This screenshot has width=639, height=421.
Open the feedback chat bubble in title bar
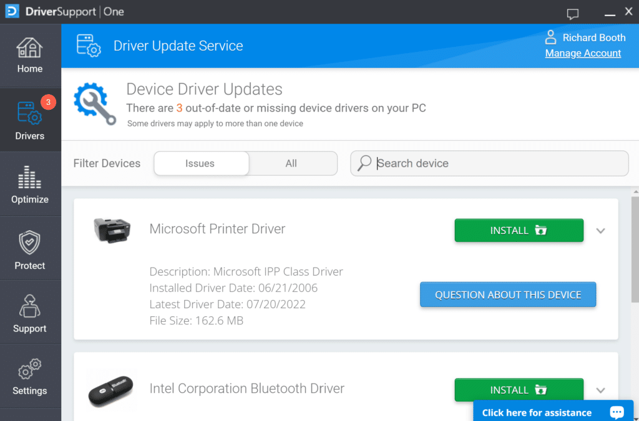pyautogui.click(x=573, y=14)
